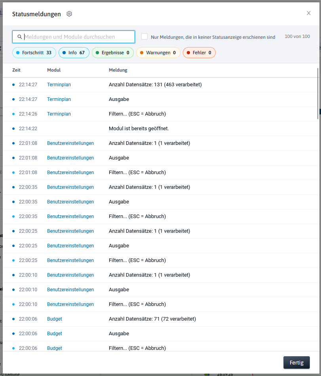Click the Fertig button
The image size is (321, 376).
point(296,363)
